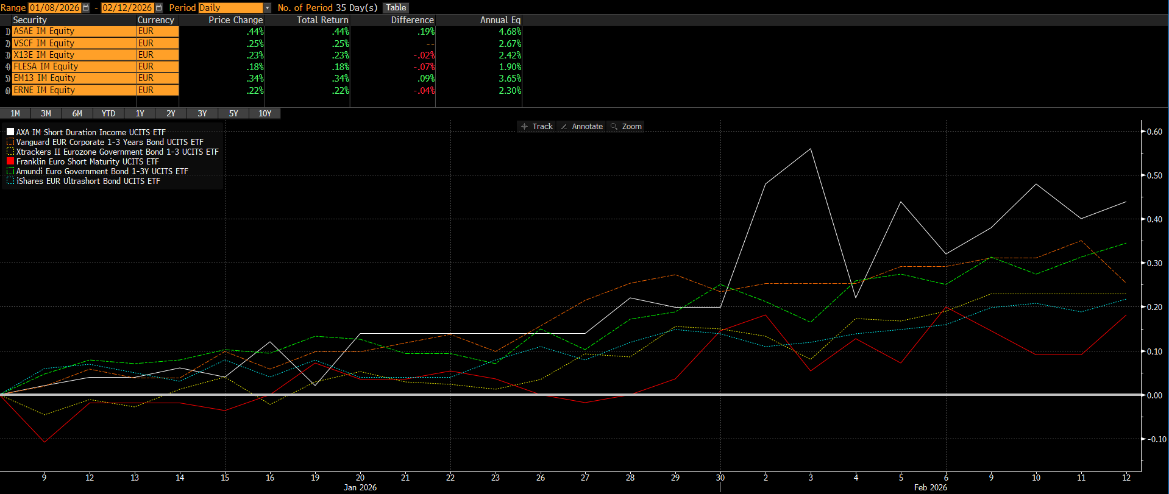
Task: Select the 1Y time range tab
Action: [x=140, y=114]
